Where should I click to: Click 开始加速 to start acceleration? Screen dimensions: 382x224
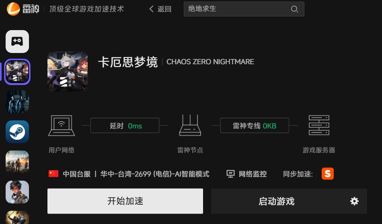[x=125, y=201]
